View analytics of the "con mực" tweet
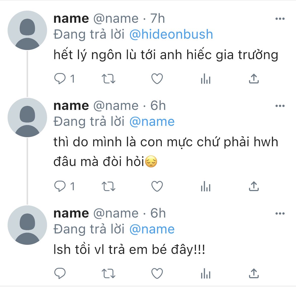296x288 pixels. pyautogui.click(x=205, y=187)
